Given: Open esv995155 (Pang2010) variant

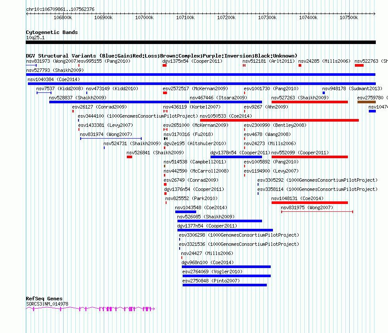Looking at the screenshot, I should [x=104, y=61].
